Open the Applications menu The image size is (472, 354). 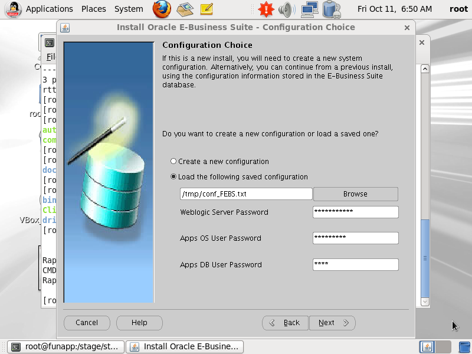click(50, 9)
